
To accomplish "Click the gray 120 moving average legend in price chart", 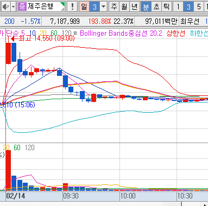I will click(66, 33).
